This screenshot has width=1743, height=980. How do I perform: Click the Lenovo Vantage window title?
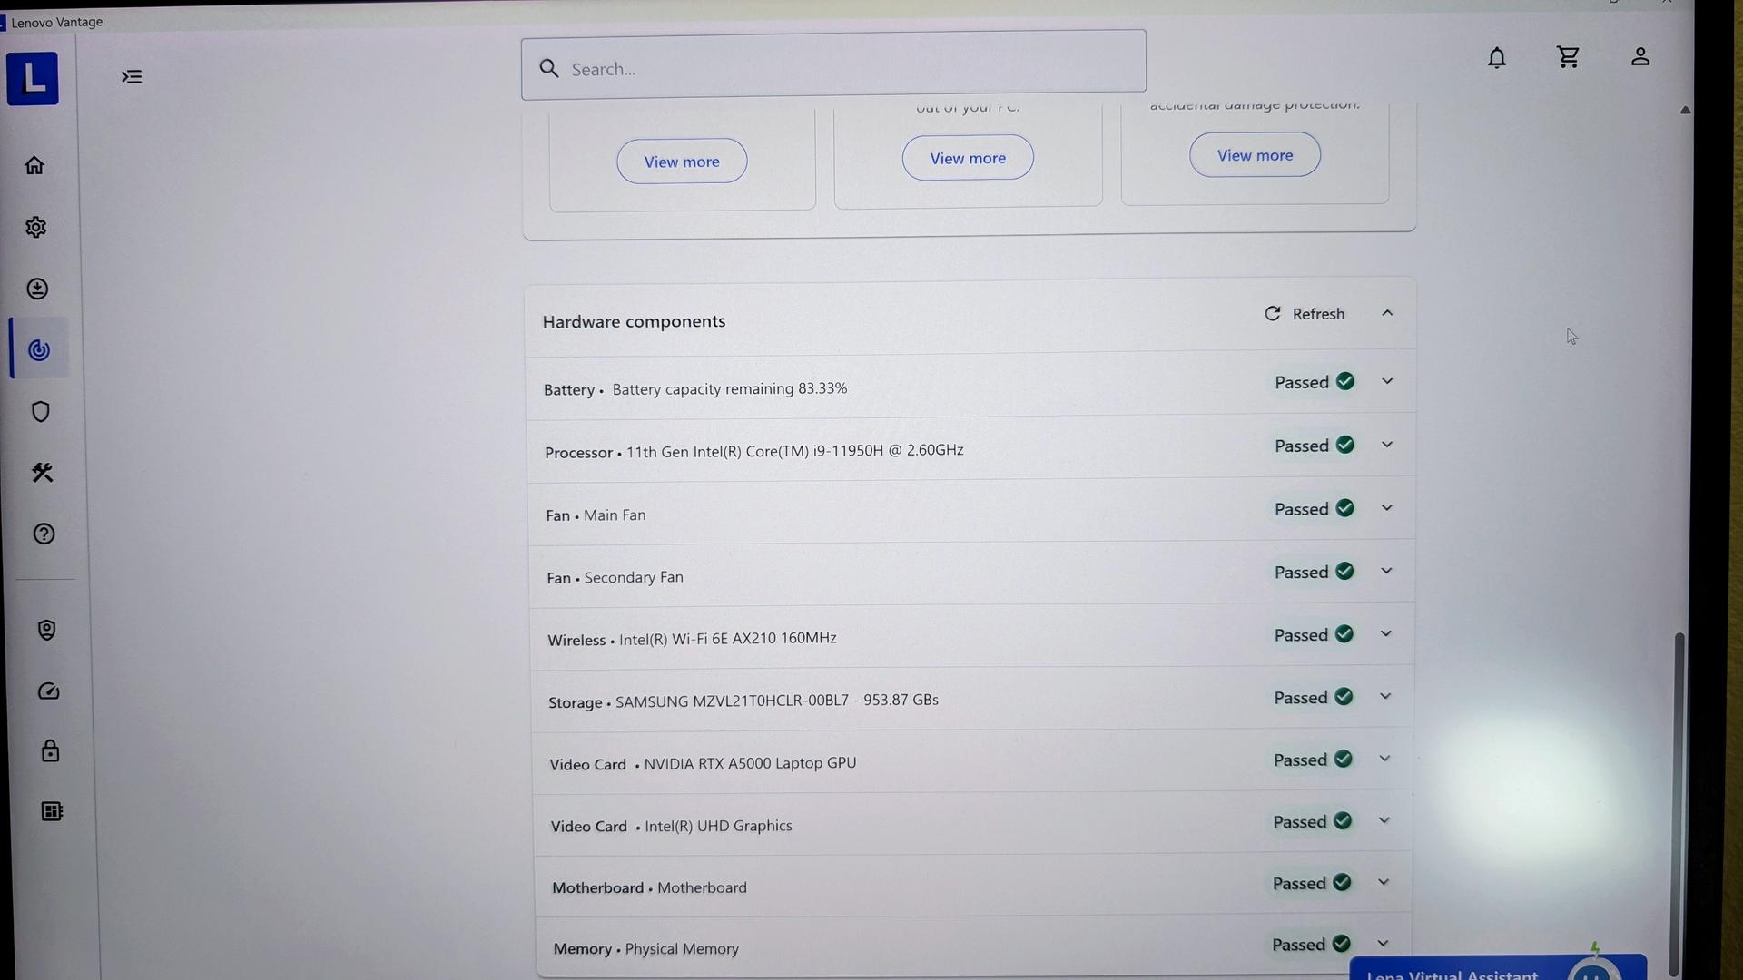coord(56,22)
